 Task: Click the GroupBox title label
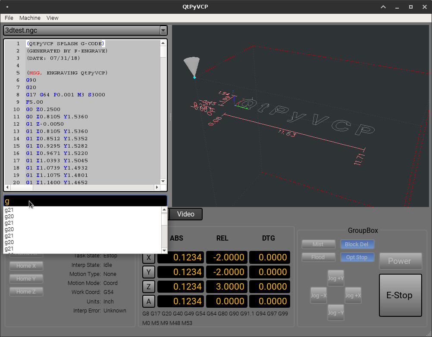pyautogui.click(x=363, y=231)
